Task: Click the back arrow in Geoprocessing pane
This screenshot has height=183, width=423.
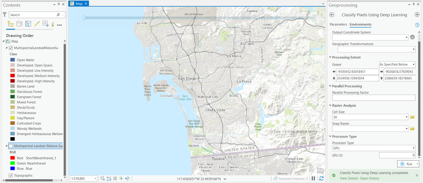Action: click(x=332, y=15)
